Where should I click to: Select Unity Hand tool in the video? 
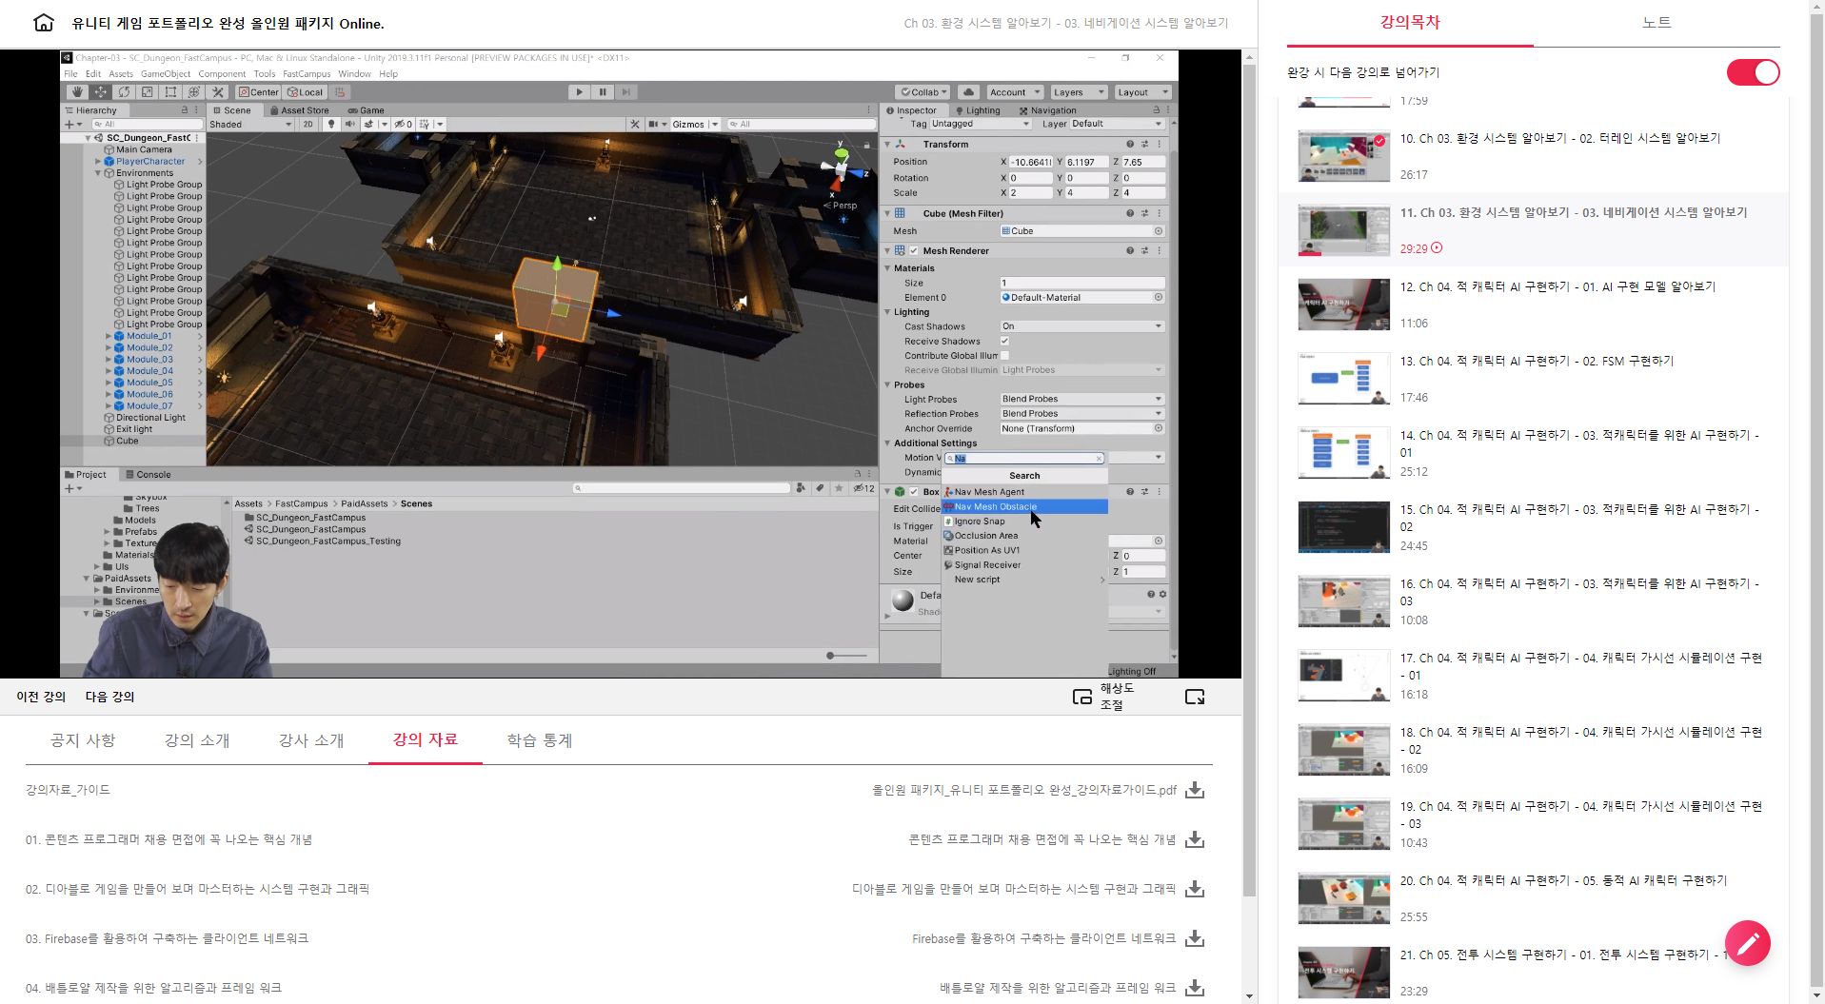[77, 92]
